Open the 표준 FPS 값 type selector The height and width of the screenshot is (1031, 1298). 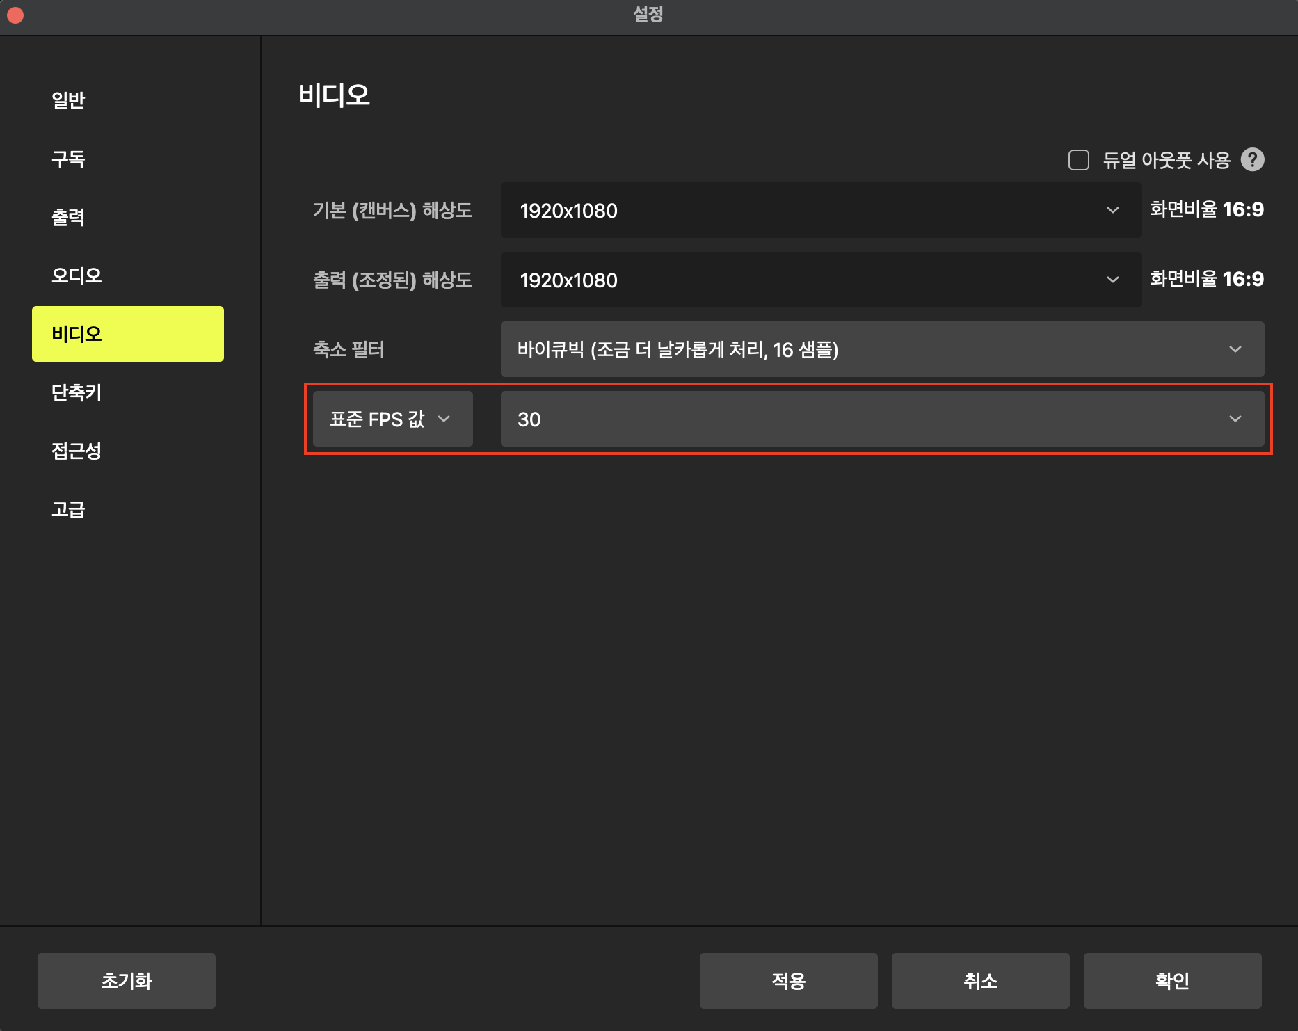[392, 419]
